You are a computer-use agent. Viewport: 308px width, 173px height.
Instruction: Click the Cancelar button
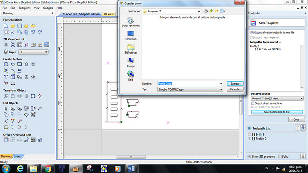pos(235,89)
